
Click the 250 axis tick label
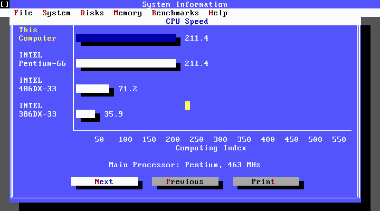tap(196, 139)
